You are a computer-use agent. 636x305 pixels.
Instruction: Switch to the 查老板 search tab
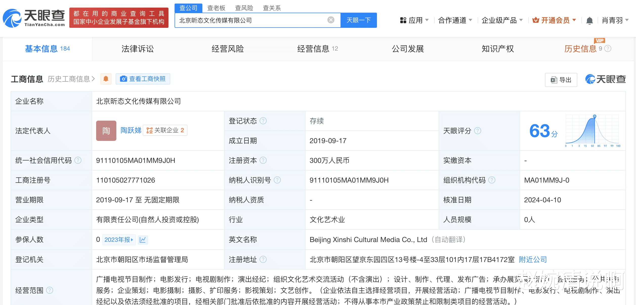click(216, 8)
